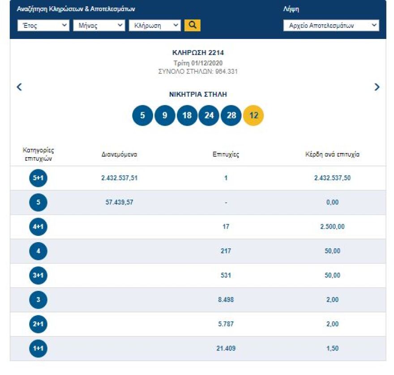Click the number ball 28
394x375 pixels.
coord(231,115)
